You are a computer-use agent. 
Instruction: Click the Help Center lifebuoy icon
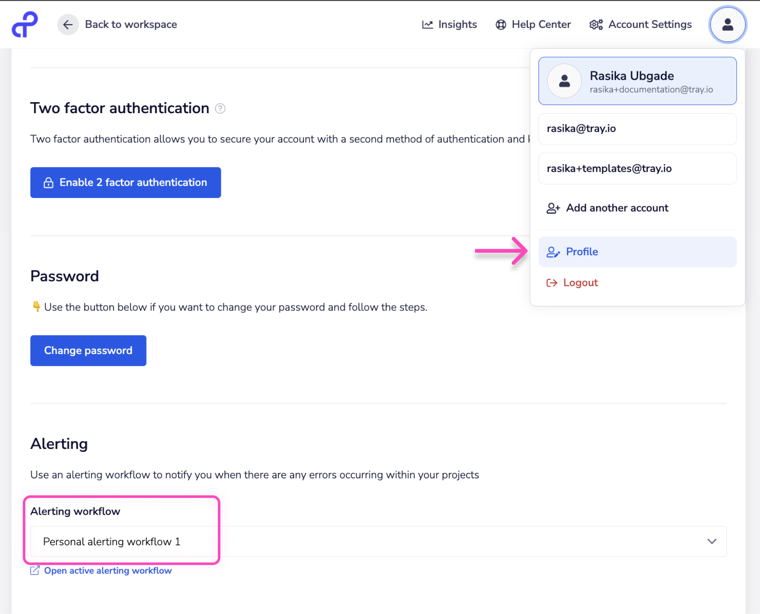click(x=501, y=24)
